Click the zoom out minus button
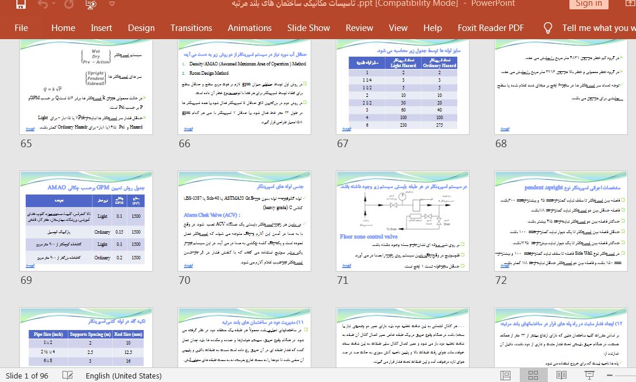The height and width of the screenshot is (382, 636). (609, 376)
